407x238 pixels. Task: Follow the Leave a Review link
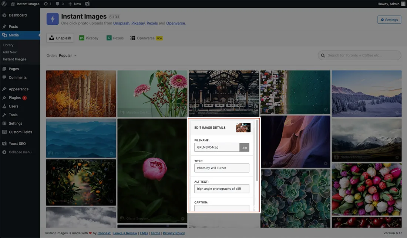click(125, 233)
